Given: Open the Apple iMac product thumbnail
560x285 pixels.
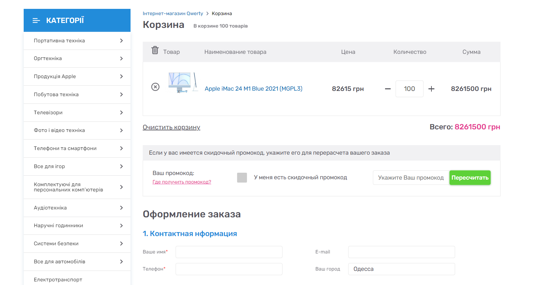Looking at the screenshot, I should 183,82.
